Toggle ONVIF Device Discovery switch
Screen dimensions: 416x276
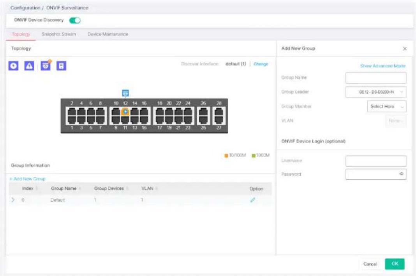pos(75,20)
